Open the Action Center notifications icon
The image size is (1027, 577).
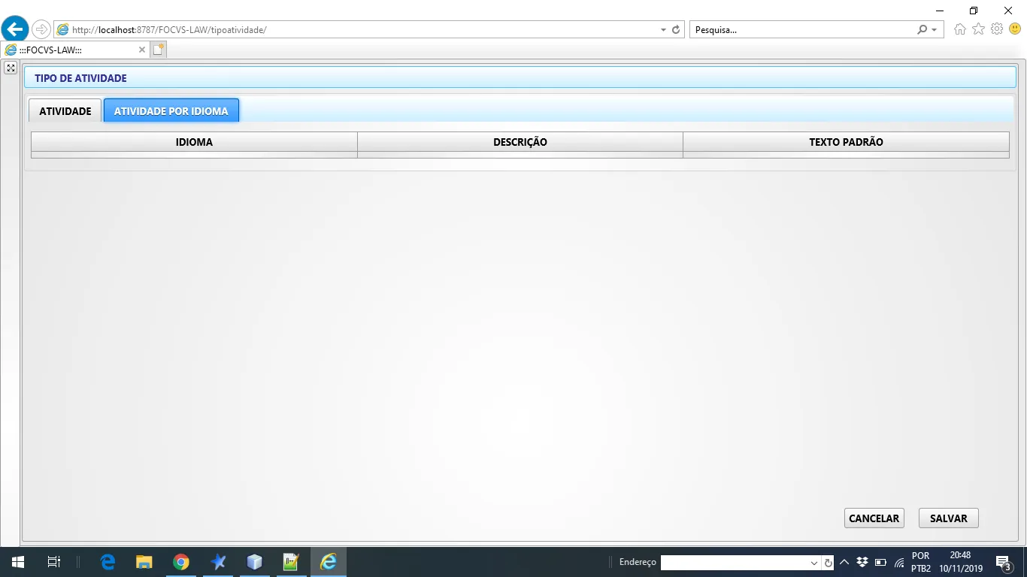coord(1003,562)
